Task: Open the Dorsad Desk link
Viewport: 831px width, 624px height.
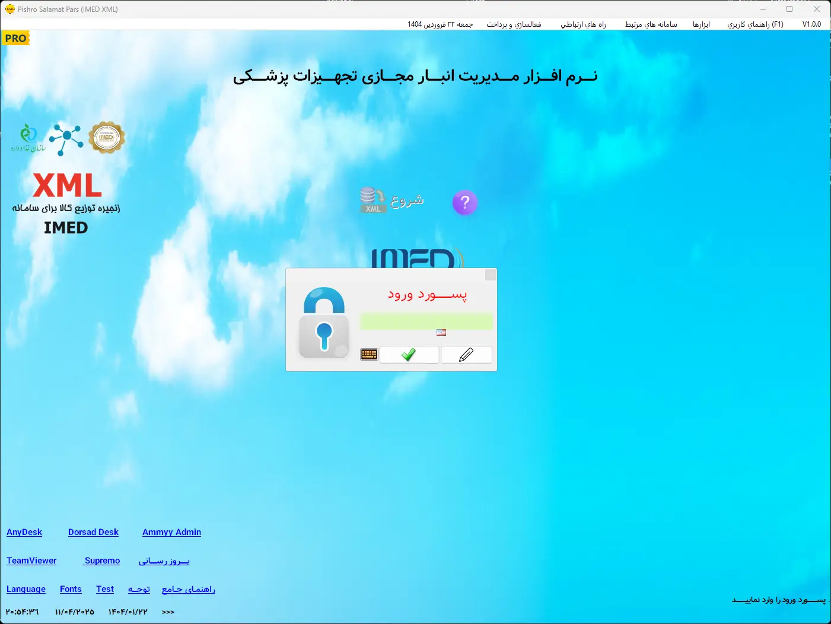Action: click(93, 532)
